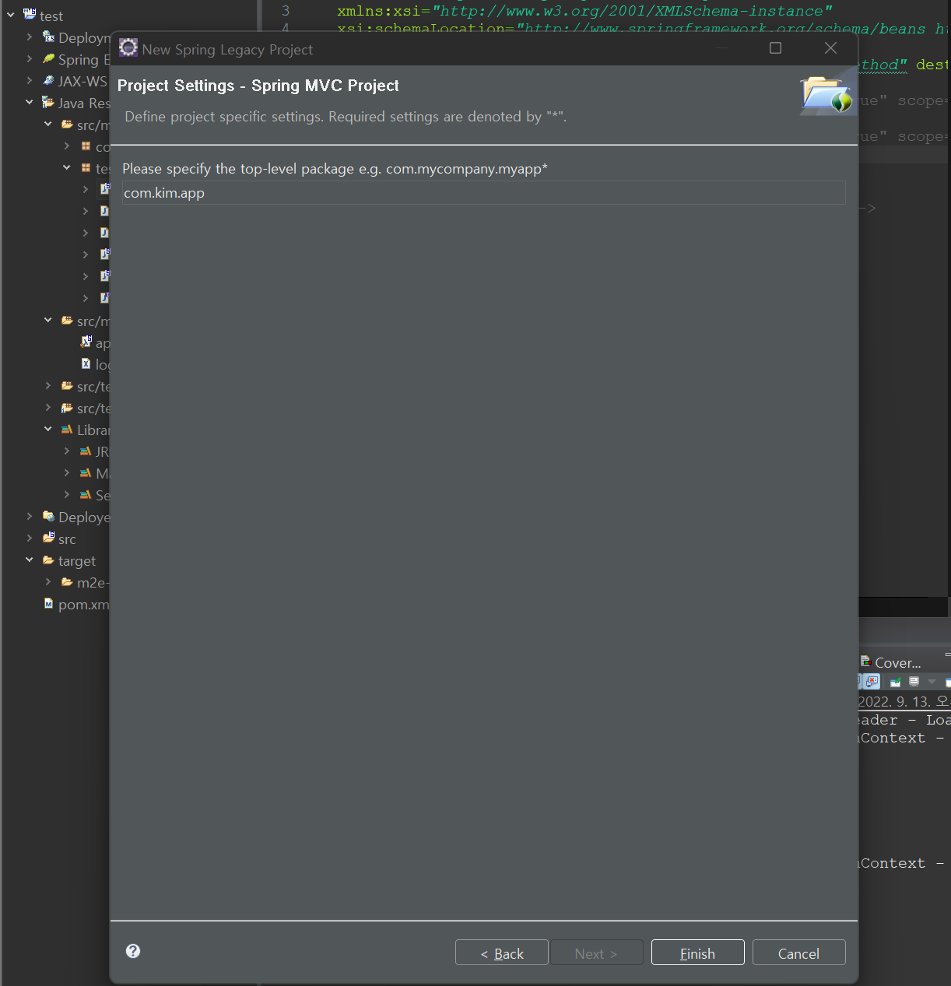Collapse the 'te' package node
This screenshot has height=986, width=951.
67,167
